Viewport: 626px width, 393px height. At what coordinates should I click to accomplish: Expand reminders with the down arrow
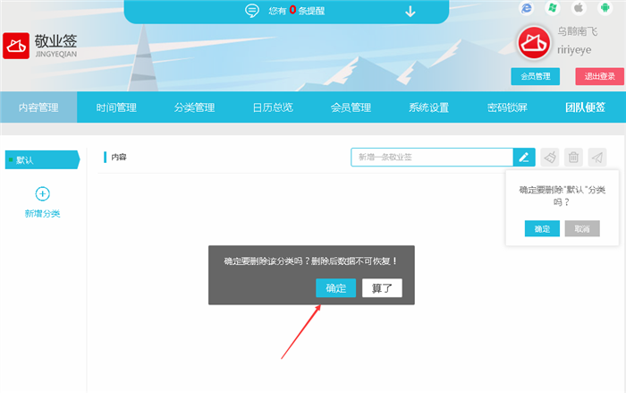coord(410,12)
